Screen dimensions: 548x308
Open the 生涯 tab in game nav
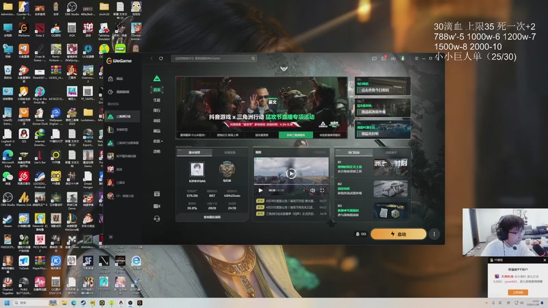(157, 100)
